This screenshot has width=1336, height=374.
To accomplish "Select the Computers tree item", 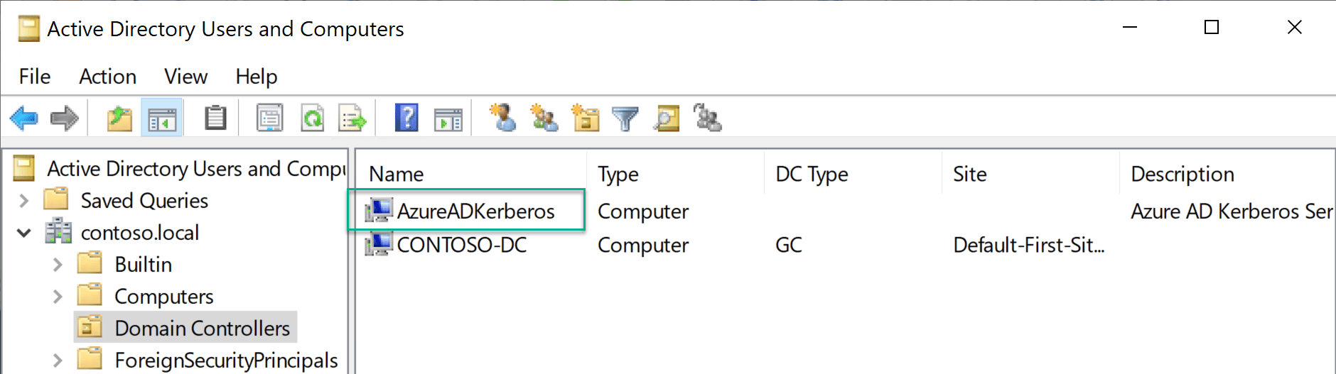I will [164, 297].
